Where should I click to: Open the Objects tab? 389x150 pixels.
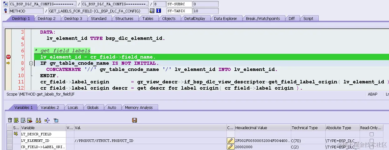169,18
